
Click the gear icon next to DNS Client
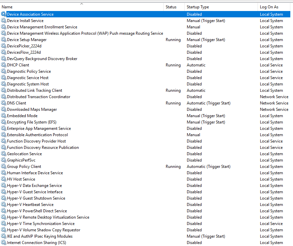pos(4,103)
